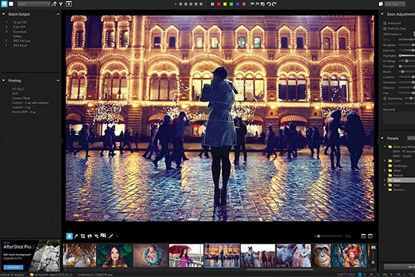The image size is (415, 277).
Task: Select the eyedropper tool
Action: (76, 236)
